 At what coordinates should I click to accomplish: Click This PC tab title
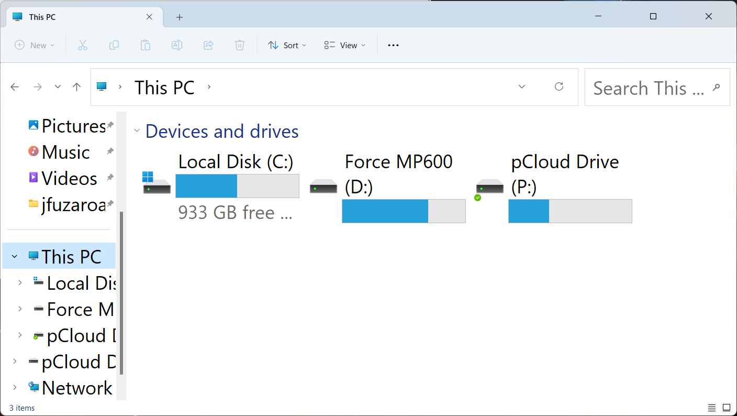[x=42, y=17]
